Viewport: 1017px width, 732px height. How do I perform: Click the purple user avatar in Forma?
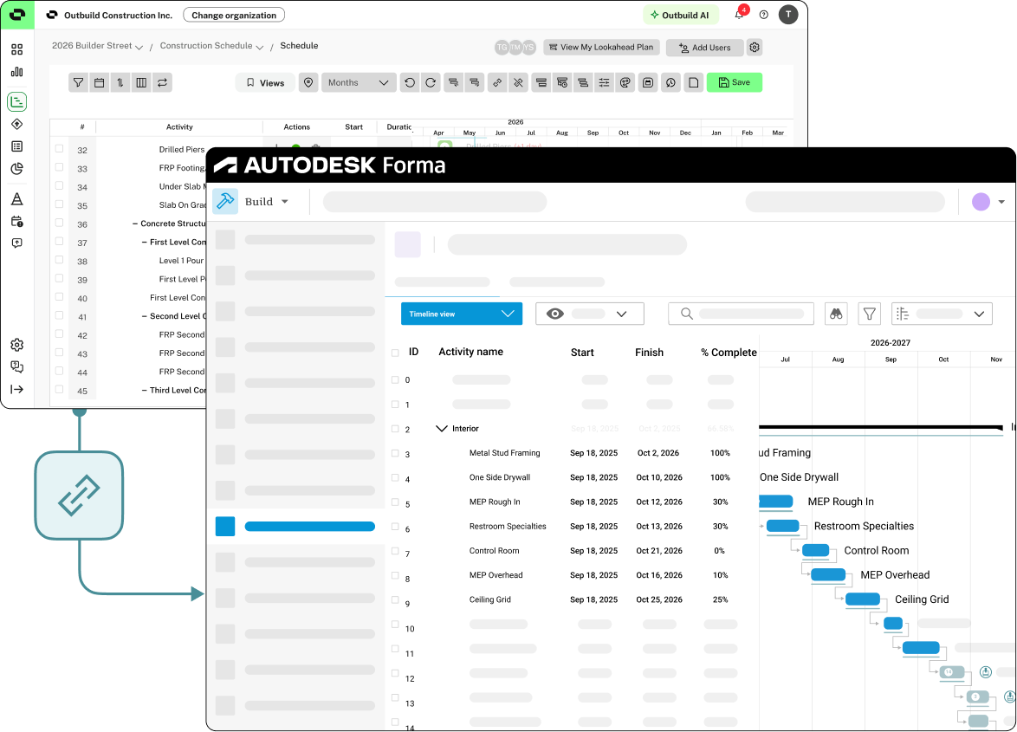click(981, 202)
